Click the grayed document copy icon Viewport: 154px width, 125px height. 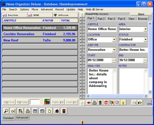point(117,103)
